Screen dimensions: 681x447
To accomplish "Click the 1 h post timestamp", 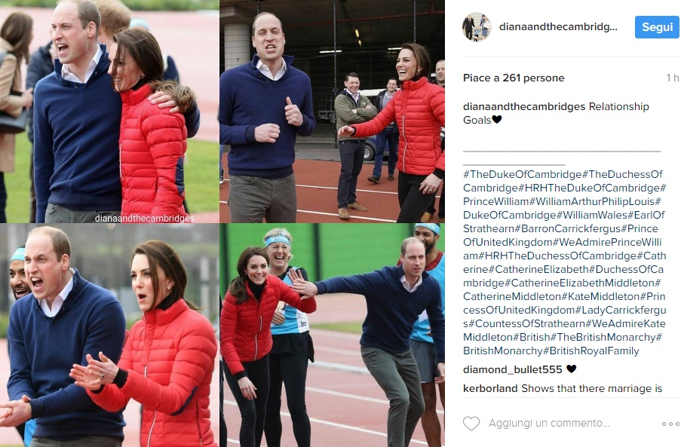I will pyautogui.click(x=672, y=78).
